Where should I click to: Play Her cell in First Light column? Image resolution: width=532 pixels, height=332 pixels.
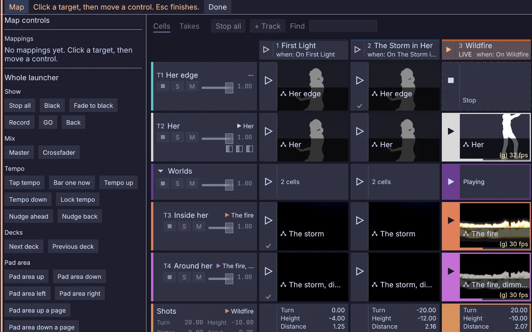click(268, 131)
